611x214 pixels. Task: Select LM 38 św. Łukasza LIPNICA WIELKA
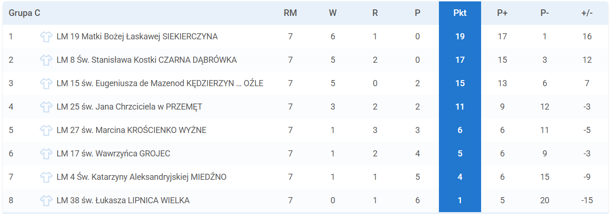click(x=123, y=200)
